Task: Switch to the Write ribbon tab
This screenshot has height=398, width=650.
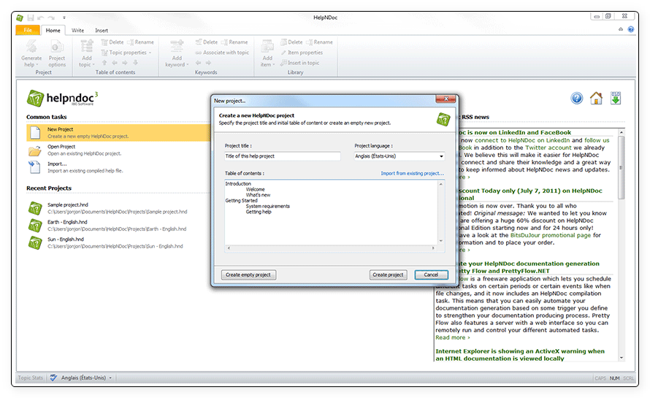Action: coord(77,30)
